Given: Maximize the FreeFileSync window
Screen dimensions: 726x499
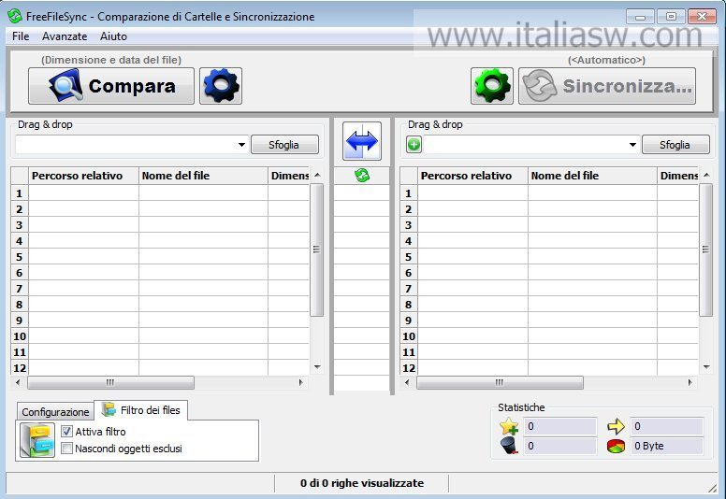Looking at the screenshot, I should (671, 17).
